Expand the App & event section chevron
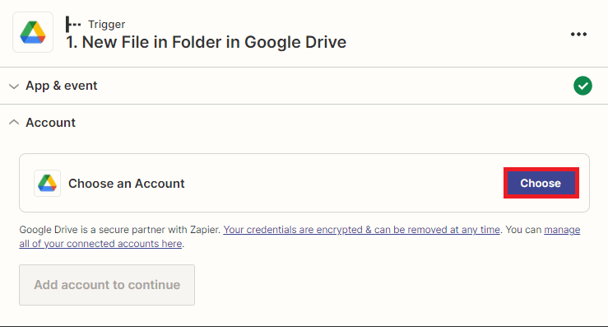Image resolution: width=608 pixels, height=327 pixels. pyautogui.click(x=14, y=86)
